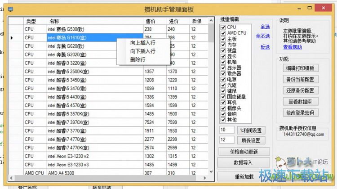Click the horizontal scrollbar thumb
Screen dimensions: 337x189
[x=105, y=178]
